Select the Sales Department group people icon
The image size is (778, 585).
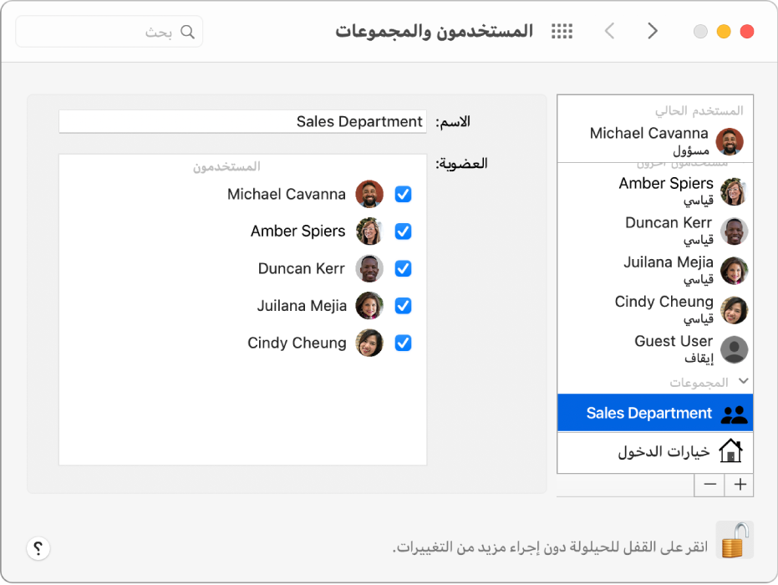(x=733, y=412)
